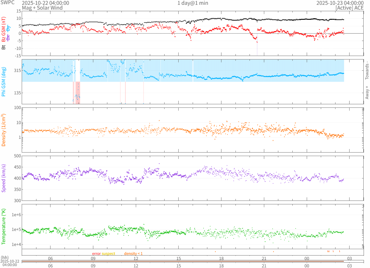Click the Phi GSM (deg) axis label
Screen dimensions: 370x268
4,82
